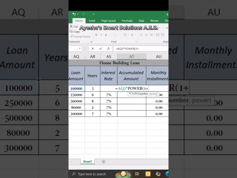Toggle Center alignment in the ribbon
The width and height of the screenshot is (237, 178).
[x=146, y=35]
